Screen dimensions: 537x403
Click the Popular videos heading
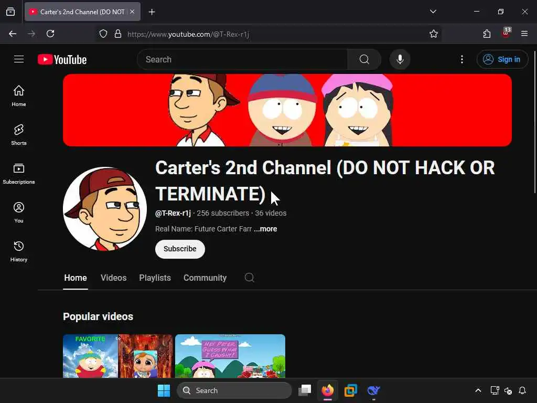point(98,316)
